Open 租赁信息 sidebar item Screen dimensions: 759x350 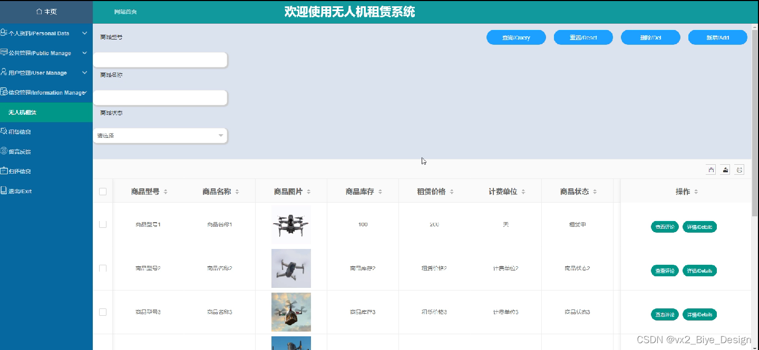click(x=46, y=132)
